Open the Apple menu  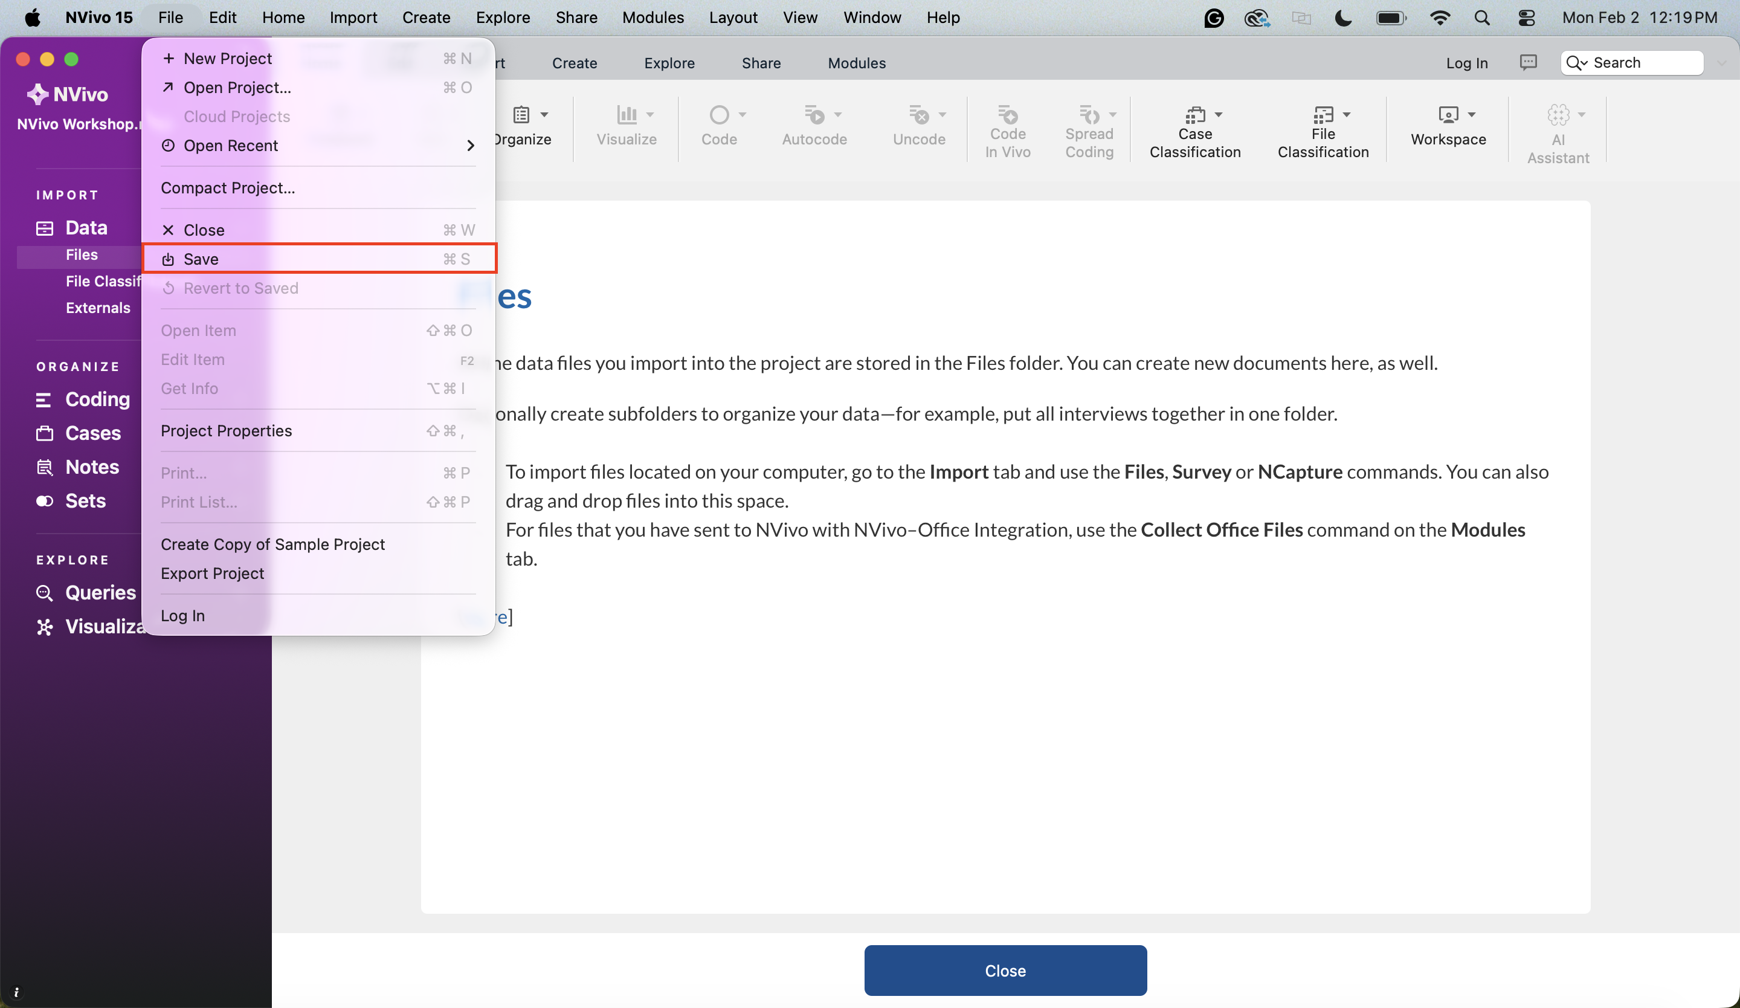click(32, 18)
